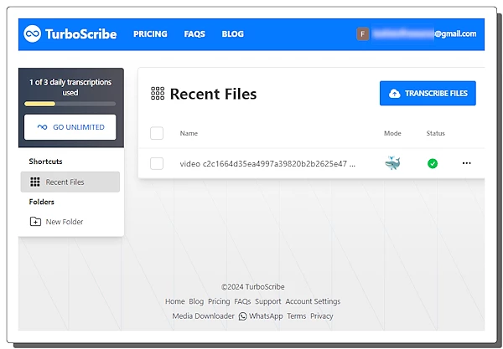Click the Recent Files grid icon in sidebar
The width and height of the screenshot is (503, 349).
35,182
